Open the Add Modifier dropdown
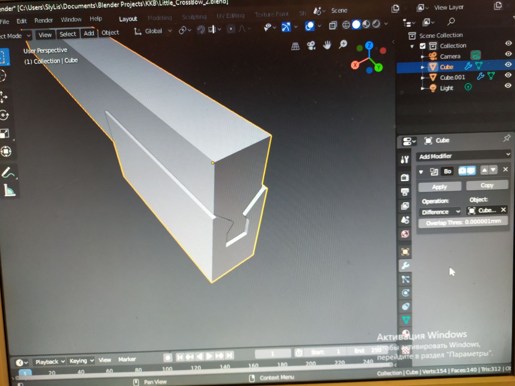This screenshot has height=386, width=515. (x=463, y=155)
